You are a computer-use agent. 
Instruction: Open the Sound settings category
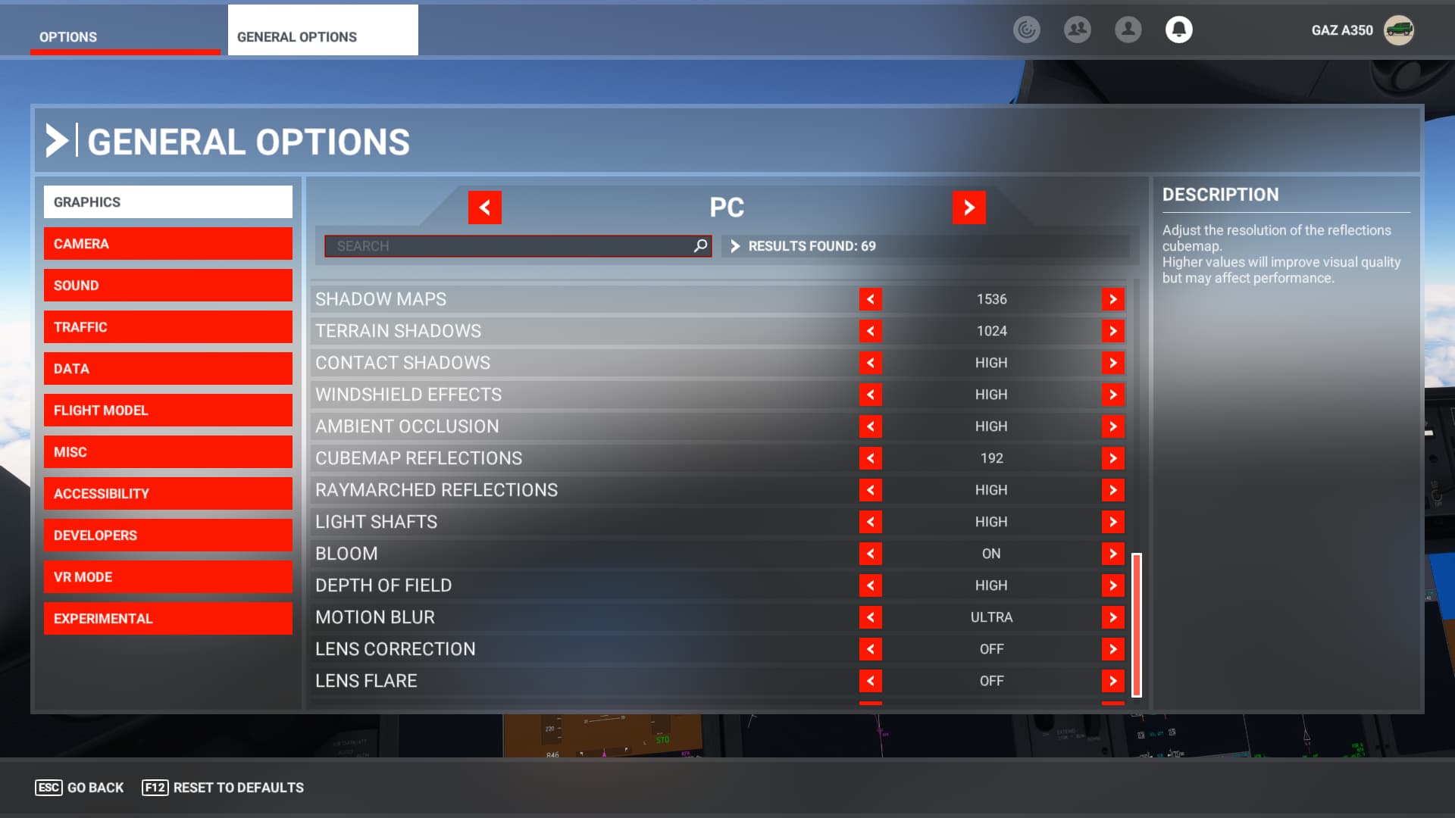pyautogui.click(x=167, y=286)
